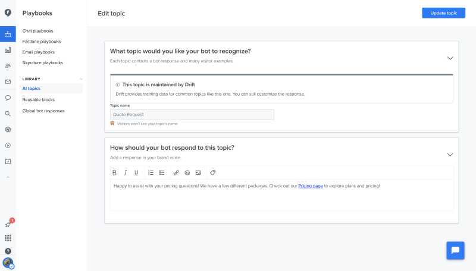Insert an image into the response

[198, 173]
